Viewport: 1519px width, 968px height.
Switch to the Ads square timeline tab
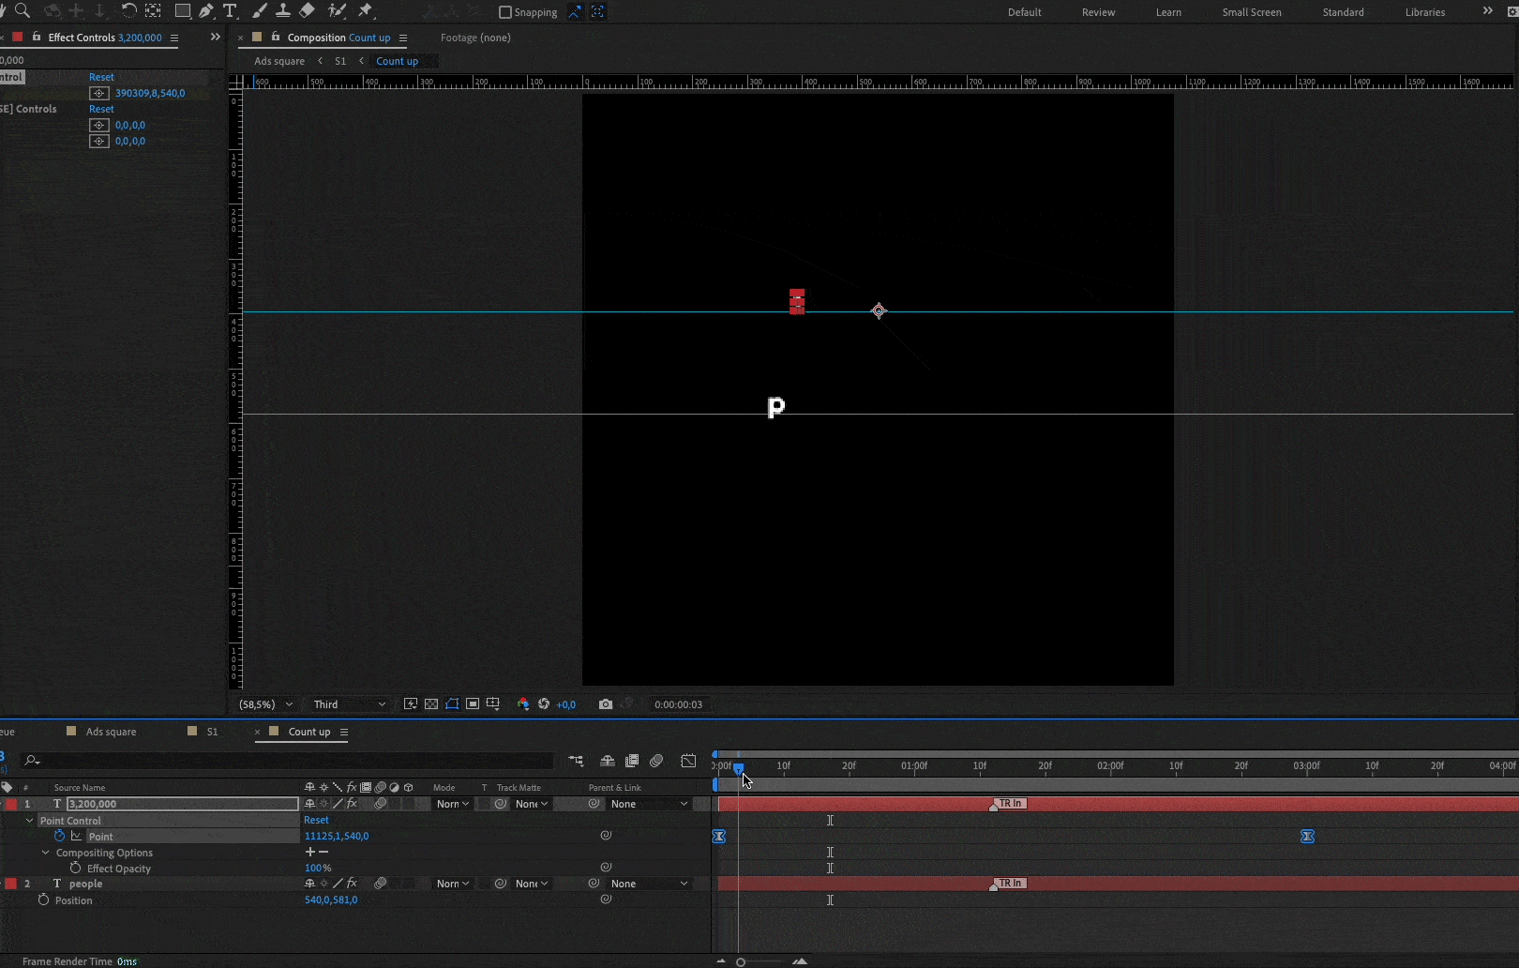coord(111,732)
